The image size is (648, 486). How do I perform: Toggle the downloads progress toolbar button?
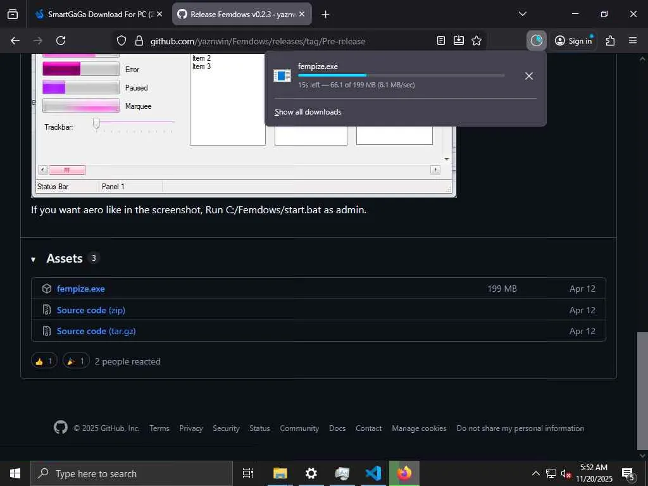(537, 40)
